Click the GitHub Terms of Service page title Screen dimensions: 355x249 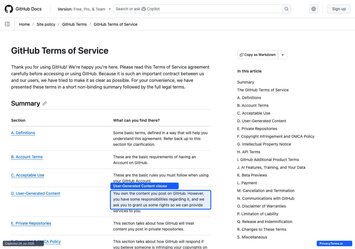click(60, 51)
